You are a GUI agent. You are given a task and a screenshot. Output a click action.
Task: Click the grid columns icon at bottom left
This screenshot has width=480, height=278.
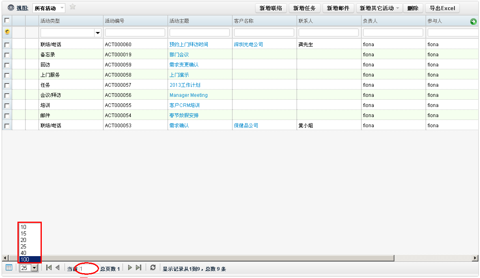coord(9,267)
